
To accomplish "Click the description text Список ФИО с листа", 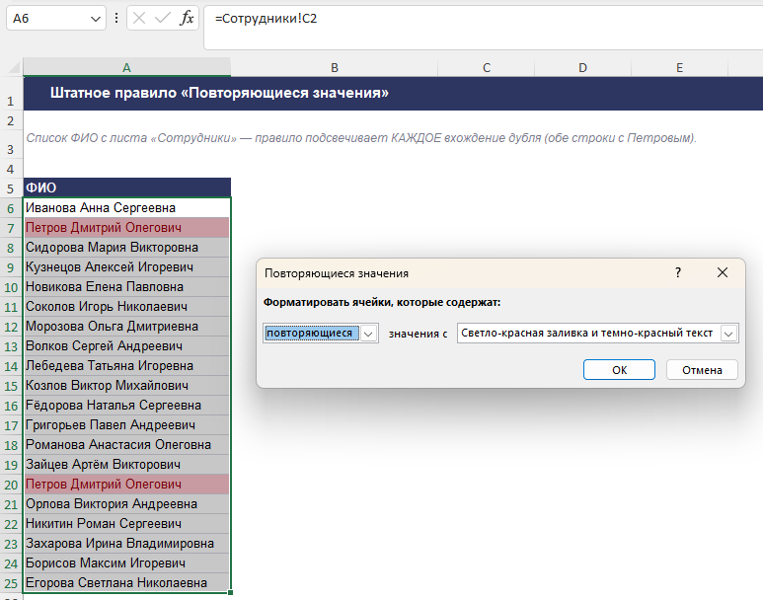I will pos(361,138).
